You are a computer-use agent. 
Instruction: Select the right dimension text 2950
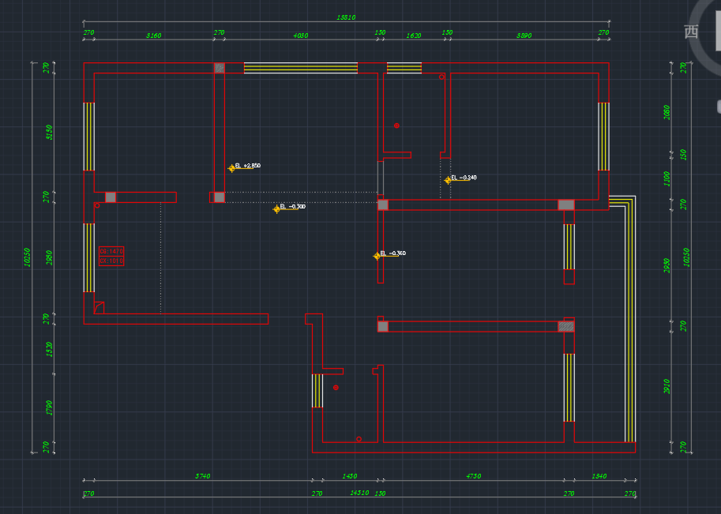(667, 265)
